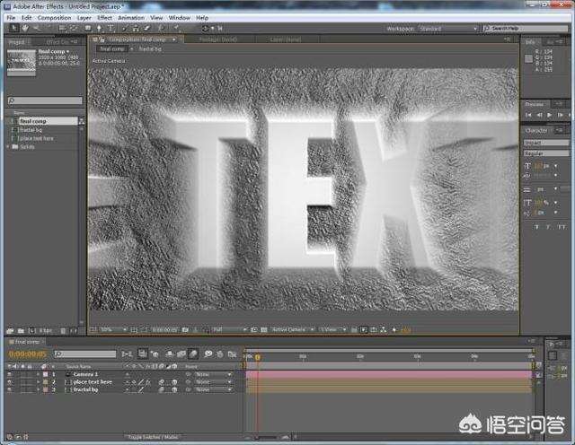575x445 pixels.
Task: Click the current time 0;00;00;05 display
Action: click(x=28, y=353)
